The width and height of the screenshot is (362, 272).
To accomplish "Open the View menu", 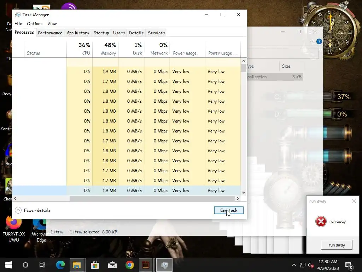I will pyautogui.click(x=52, y=24).
